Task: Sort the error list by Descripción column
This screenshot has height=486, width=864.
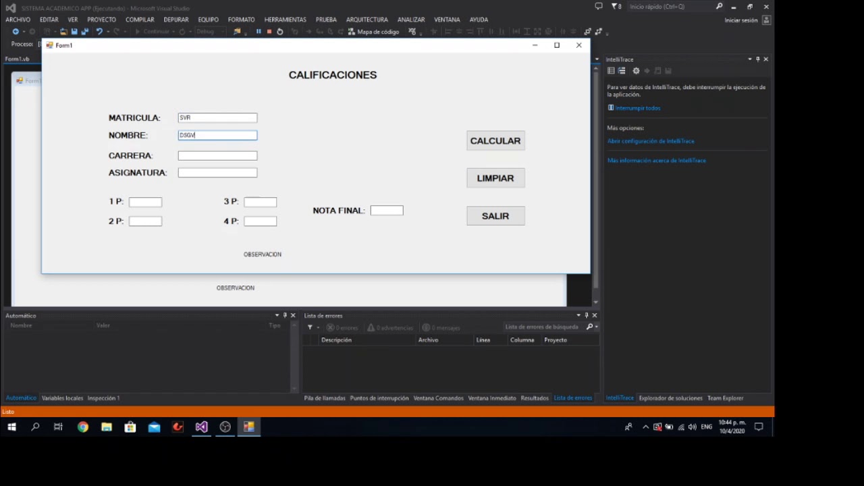Action: 336,340
